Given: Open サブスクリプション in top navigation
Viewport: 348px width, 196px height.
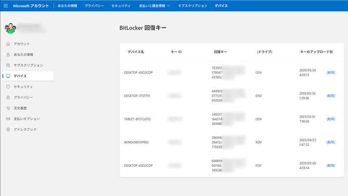Looking at the screenshot, I should click(x=193, y=6).
